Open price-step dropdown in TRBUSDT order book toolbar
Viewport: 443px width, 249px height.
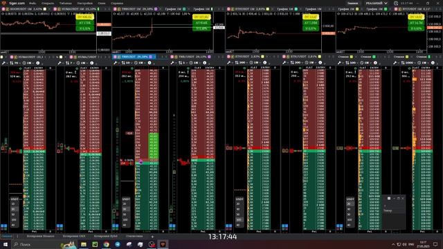[127, 63]
